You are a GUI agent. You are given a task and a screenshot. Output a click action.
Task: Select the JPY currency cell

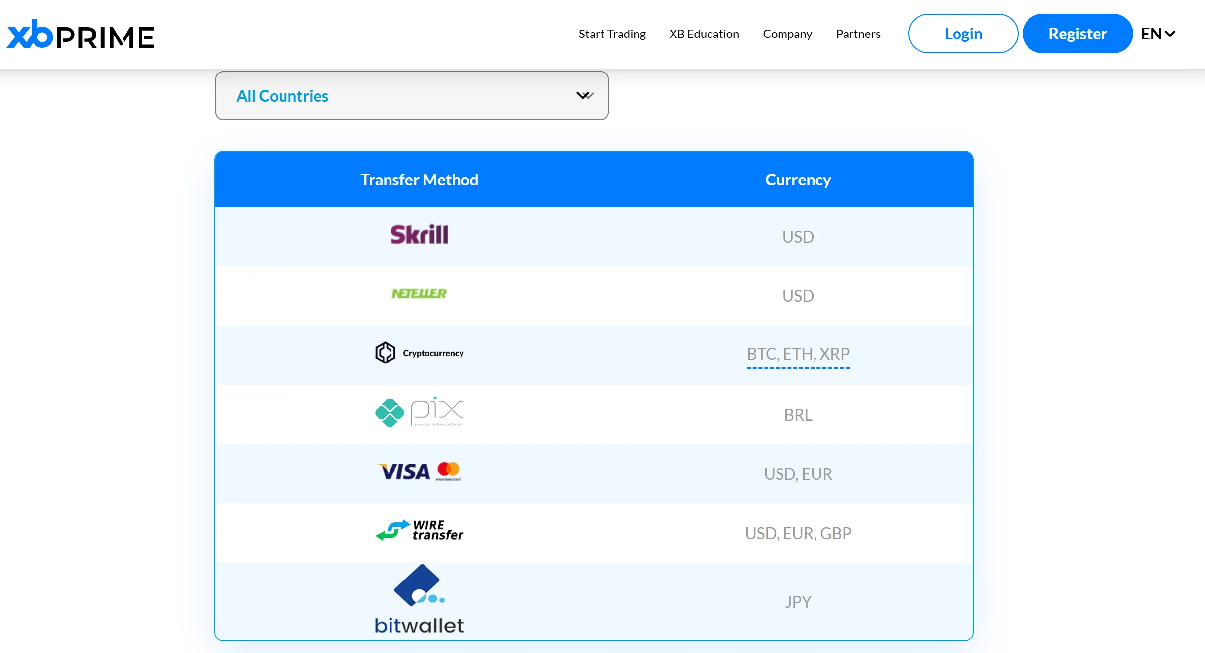pyautogui.click(x=798, y=602)
